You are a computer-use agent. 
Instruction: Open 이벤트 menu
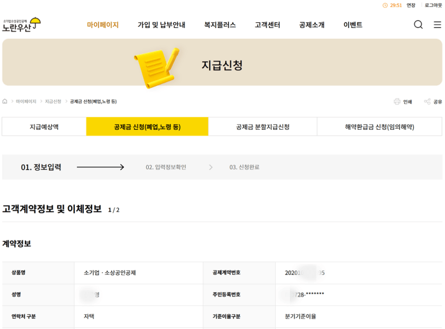click(x=353, y=25)
